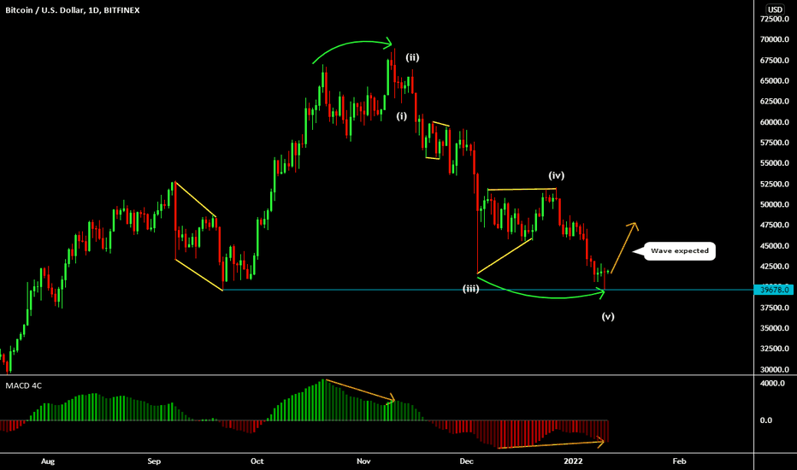The height and width of the screenshot is (470, 797).
Task: Click the Dec label on time axis
Action: 466,461
